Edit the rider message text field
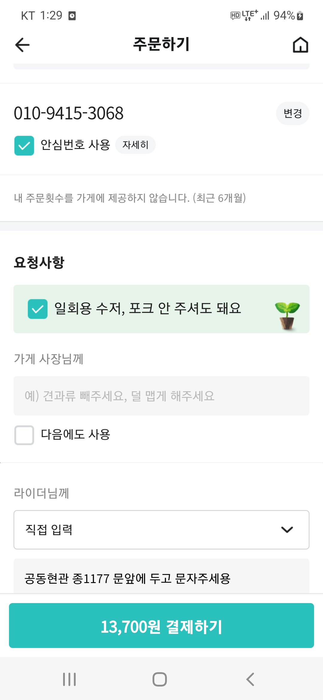This screenshot has width=323, height=700. (161, 578)
